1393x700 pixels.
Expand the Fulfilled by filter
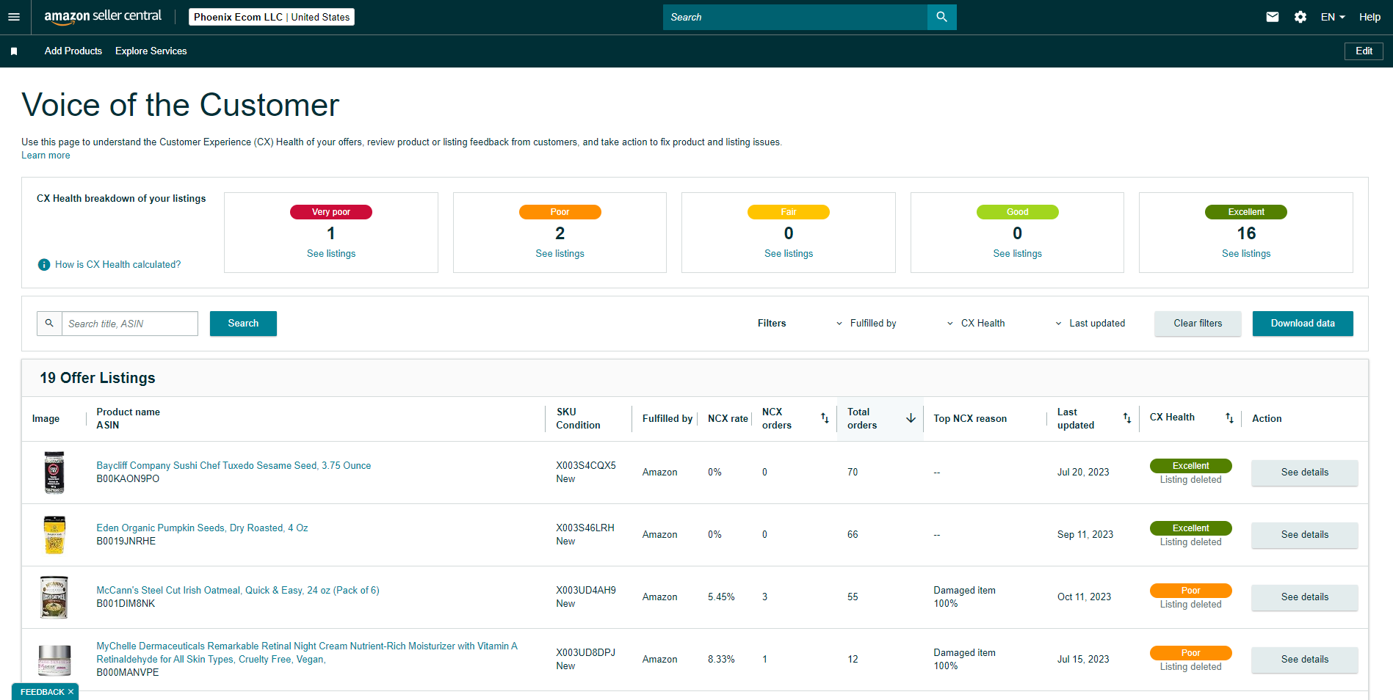866,324
